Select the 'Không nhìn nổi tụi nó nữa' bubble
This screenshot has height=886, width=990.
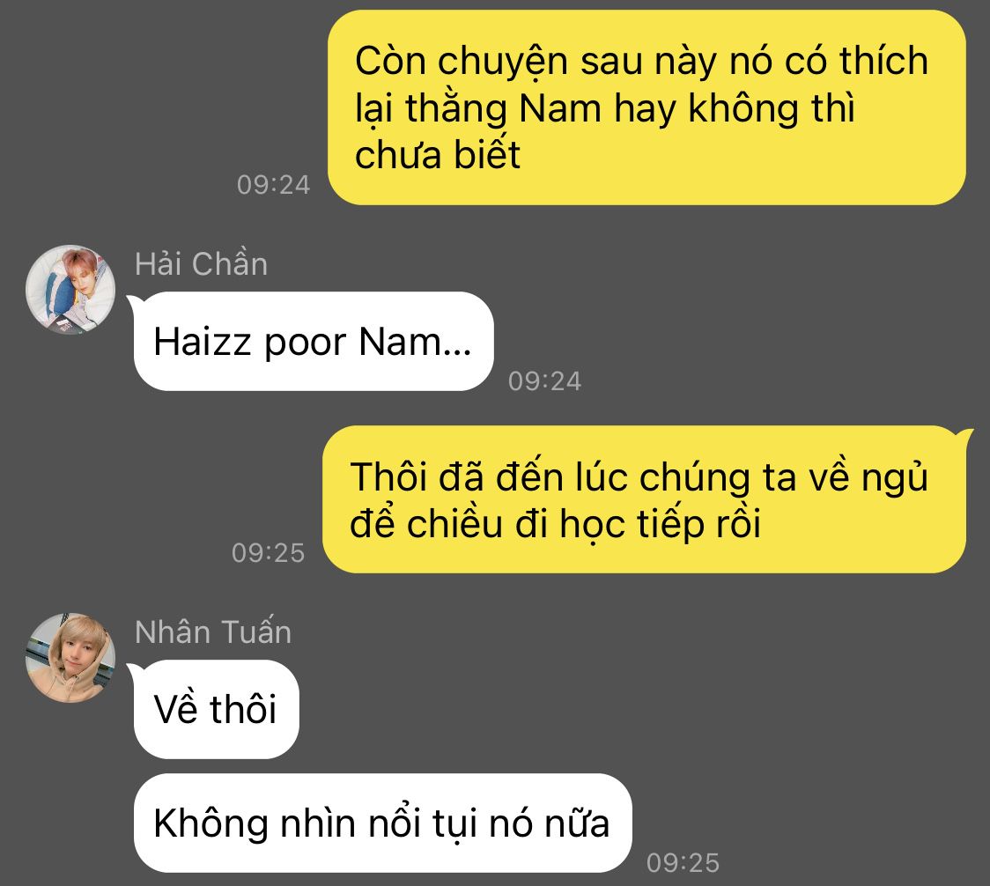382,823
